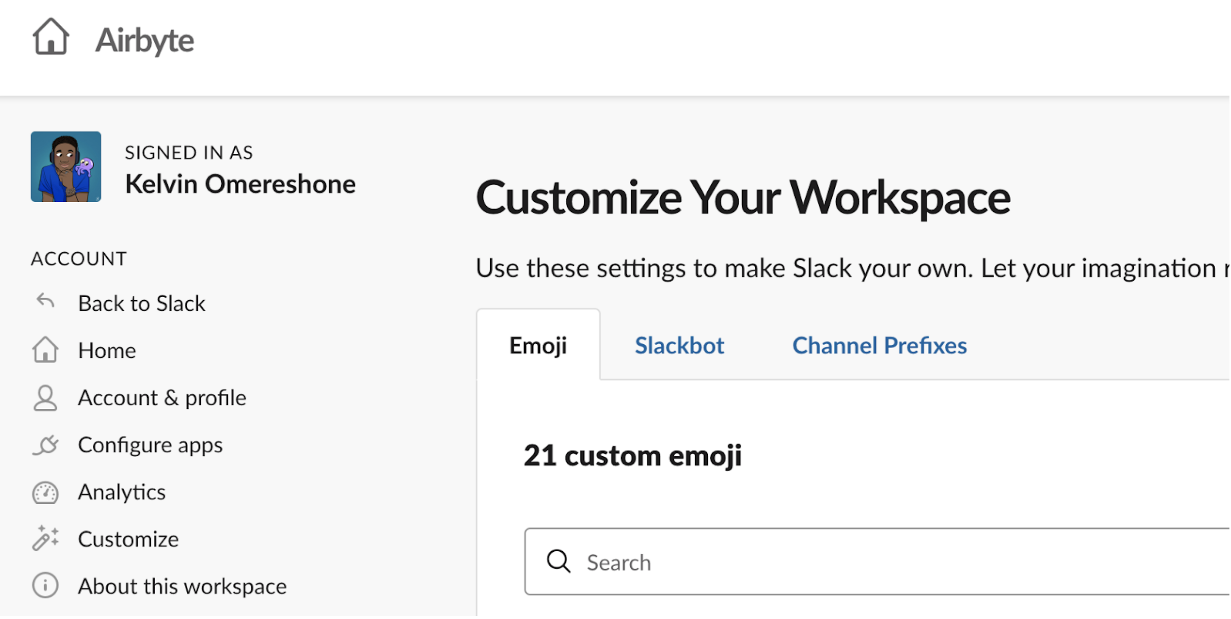Go to Configure apps page
The height and width of the screenshot is (619, 1231).
point(150,445)
